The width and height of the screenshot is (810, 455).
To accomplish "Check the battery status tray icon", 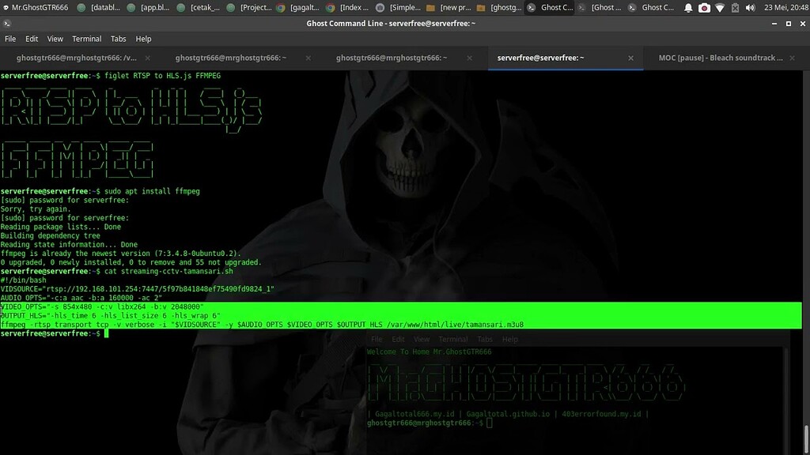I will pyautogui.click(x=736, y=7).
